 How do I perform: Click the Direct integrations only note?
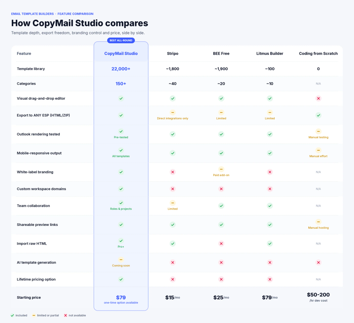[x=173, y=118]
